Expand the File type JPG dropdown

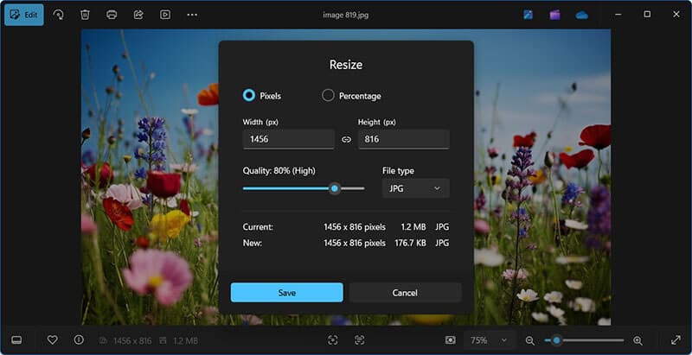click(415, 188)
